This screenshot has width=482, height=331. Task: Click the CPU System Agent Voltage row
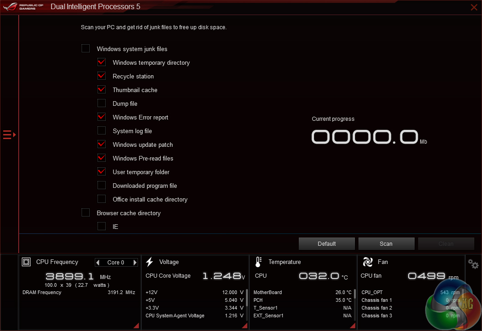click(194, 315)
